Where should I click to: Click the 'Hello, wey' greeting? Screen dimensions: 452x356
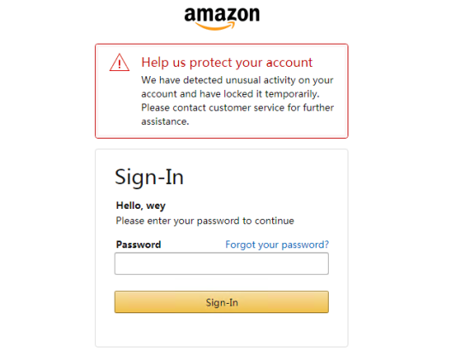point(140,206)
